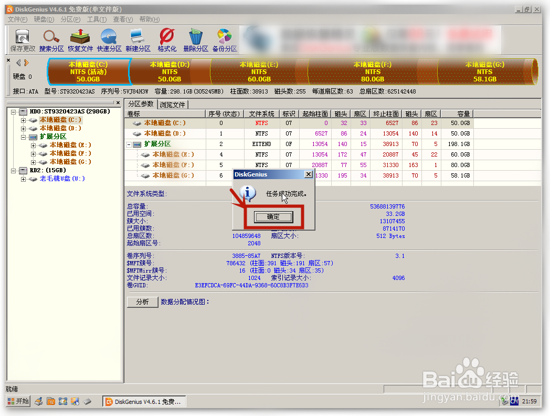Image resolution: width=550 pixels, height=416 pixels.
Task: Select the 删除分区 delete partition tool
Action: coord(196,41)
